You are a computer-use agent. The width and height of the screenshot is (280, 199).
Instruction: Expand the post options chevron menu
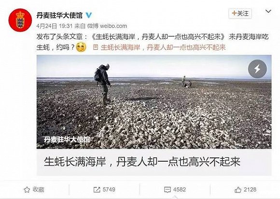click(x=268, y=12)
